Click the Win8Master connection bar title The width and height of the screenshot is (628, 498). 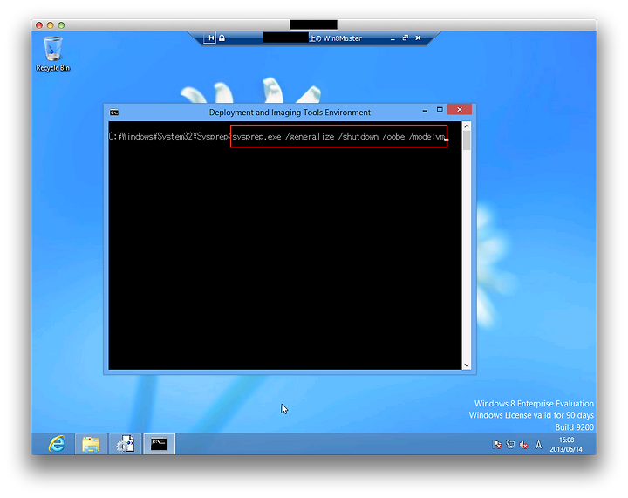tap(336, 38)
